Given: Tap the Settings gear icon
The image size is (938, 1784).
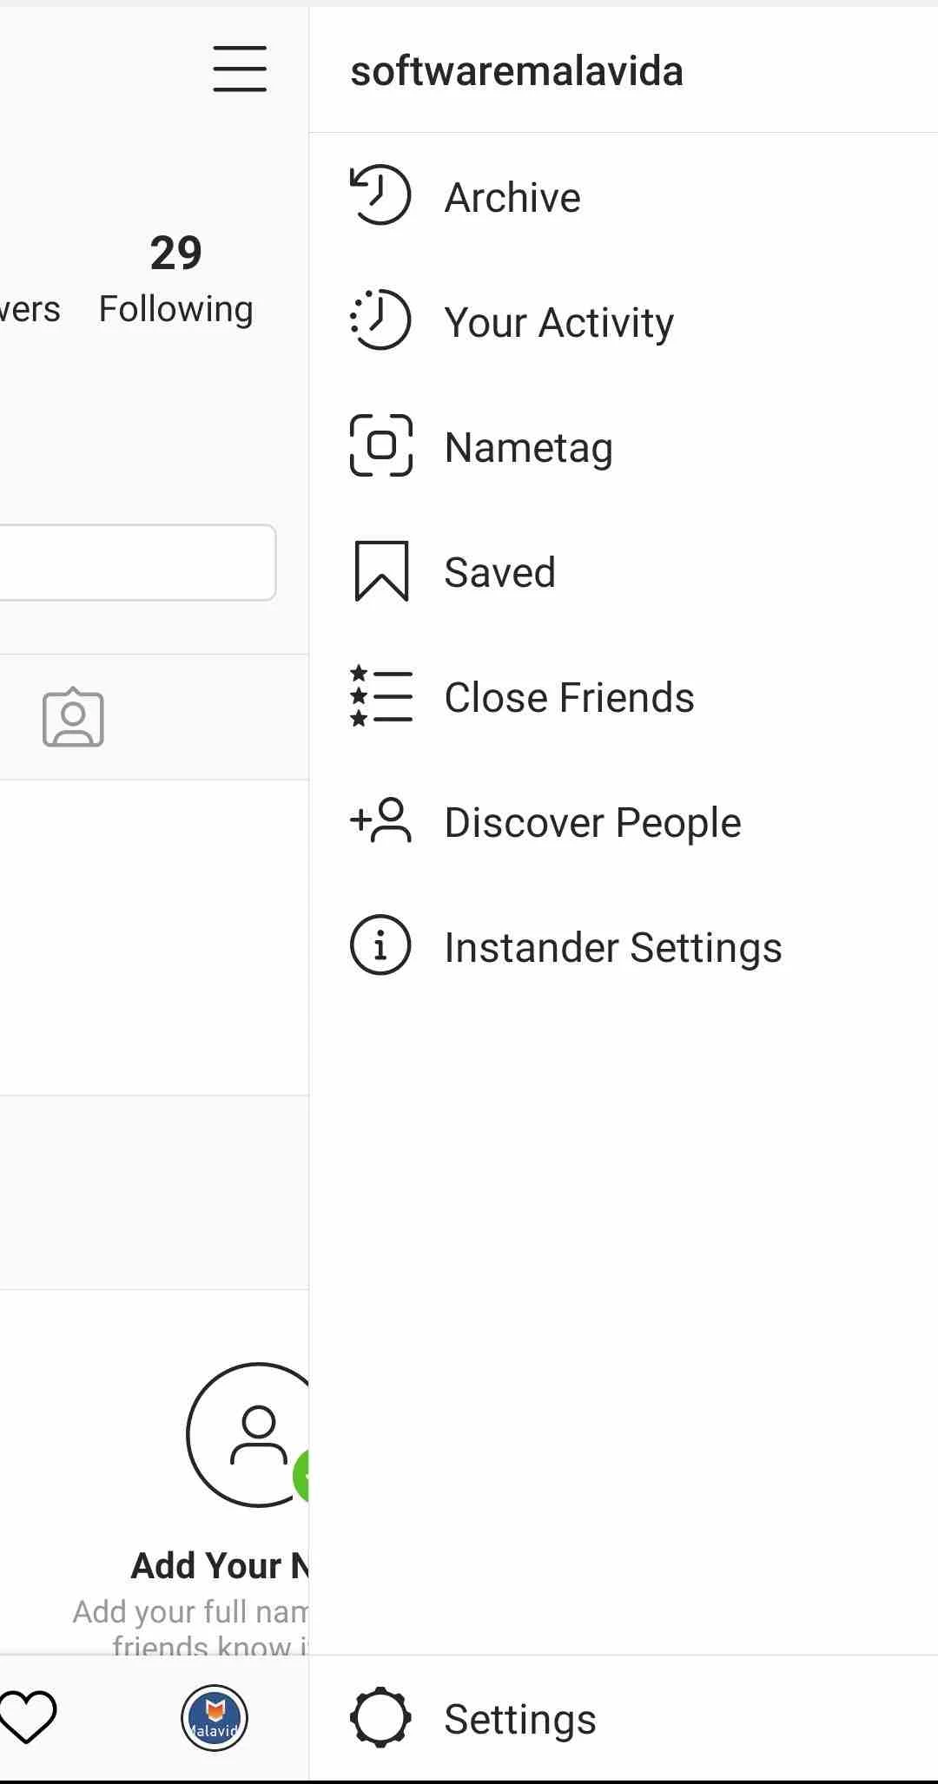Looking at the screenshot, I should [380, 1717].
